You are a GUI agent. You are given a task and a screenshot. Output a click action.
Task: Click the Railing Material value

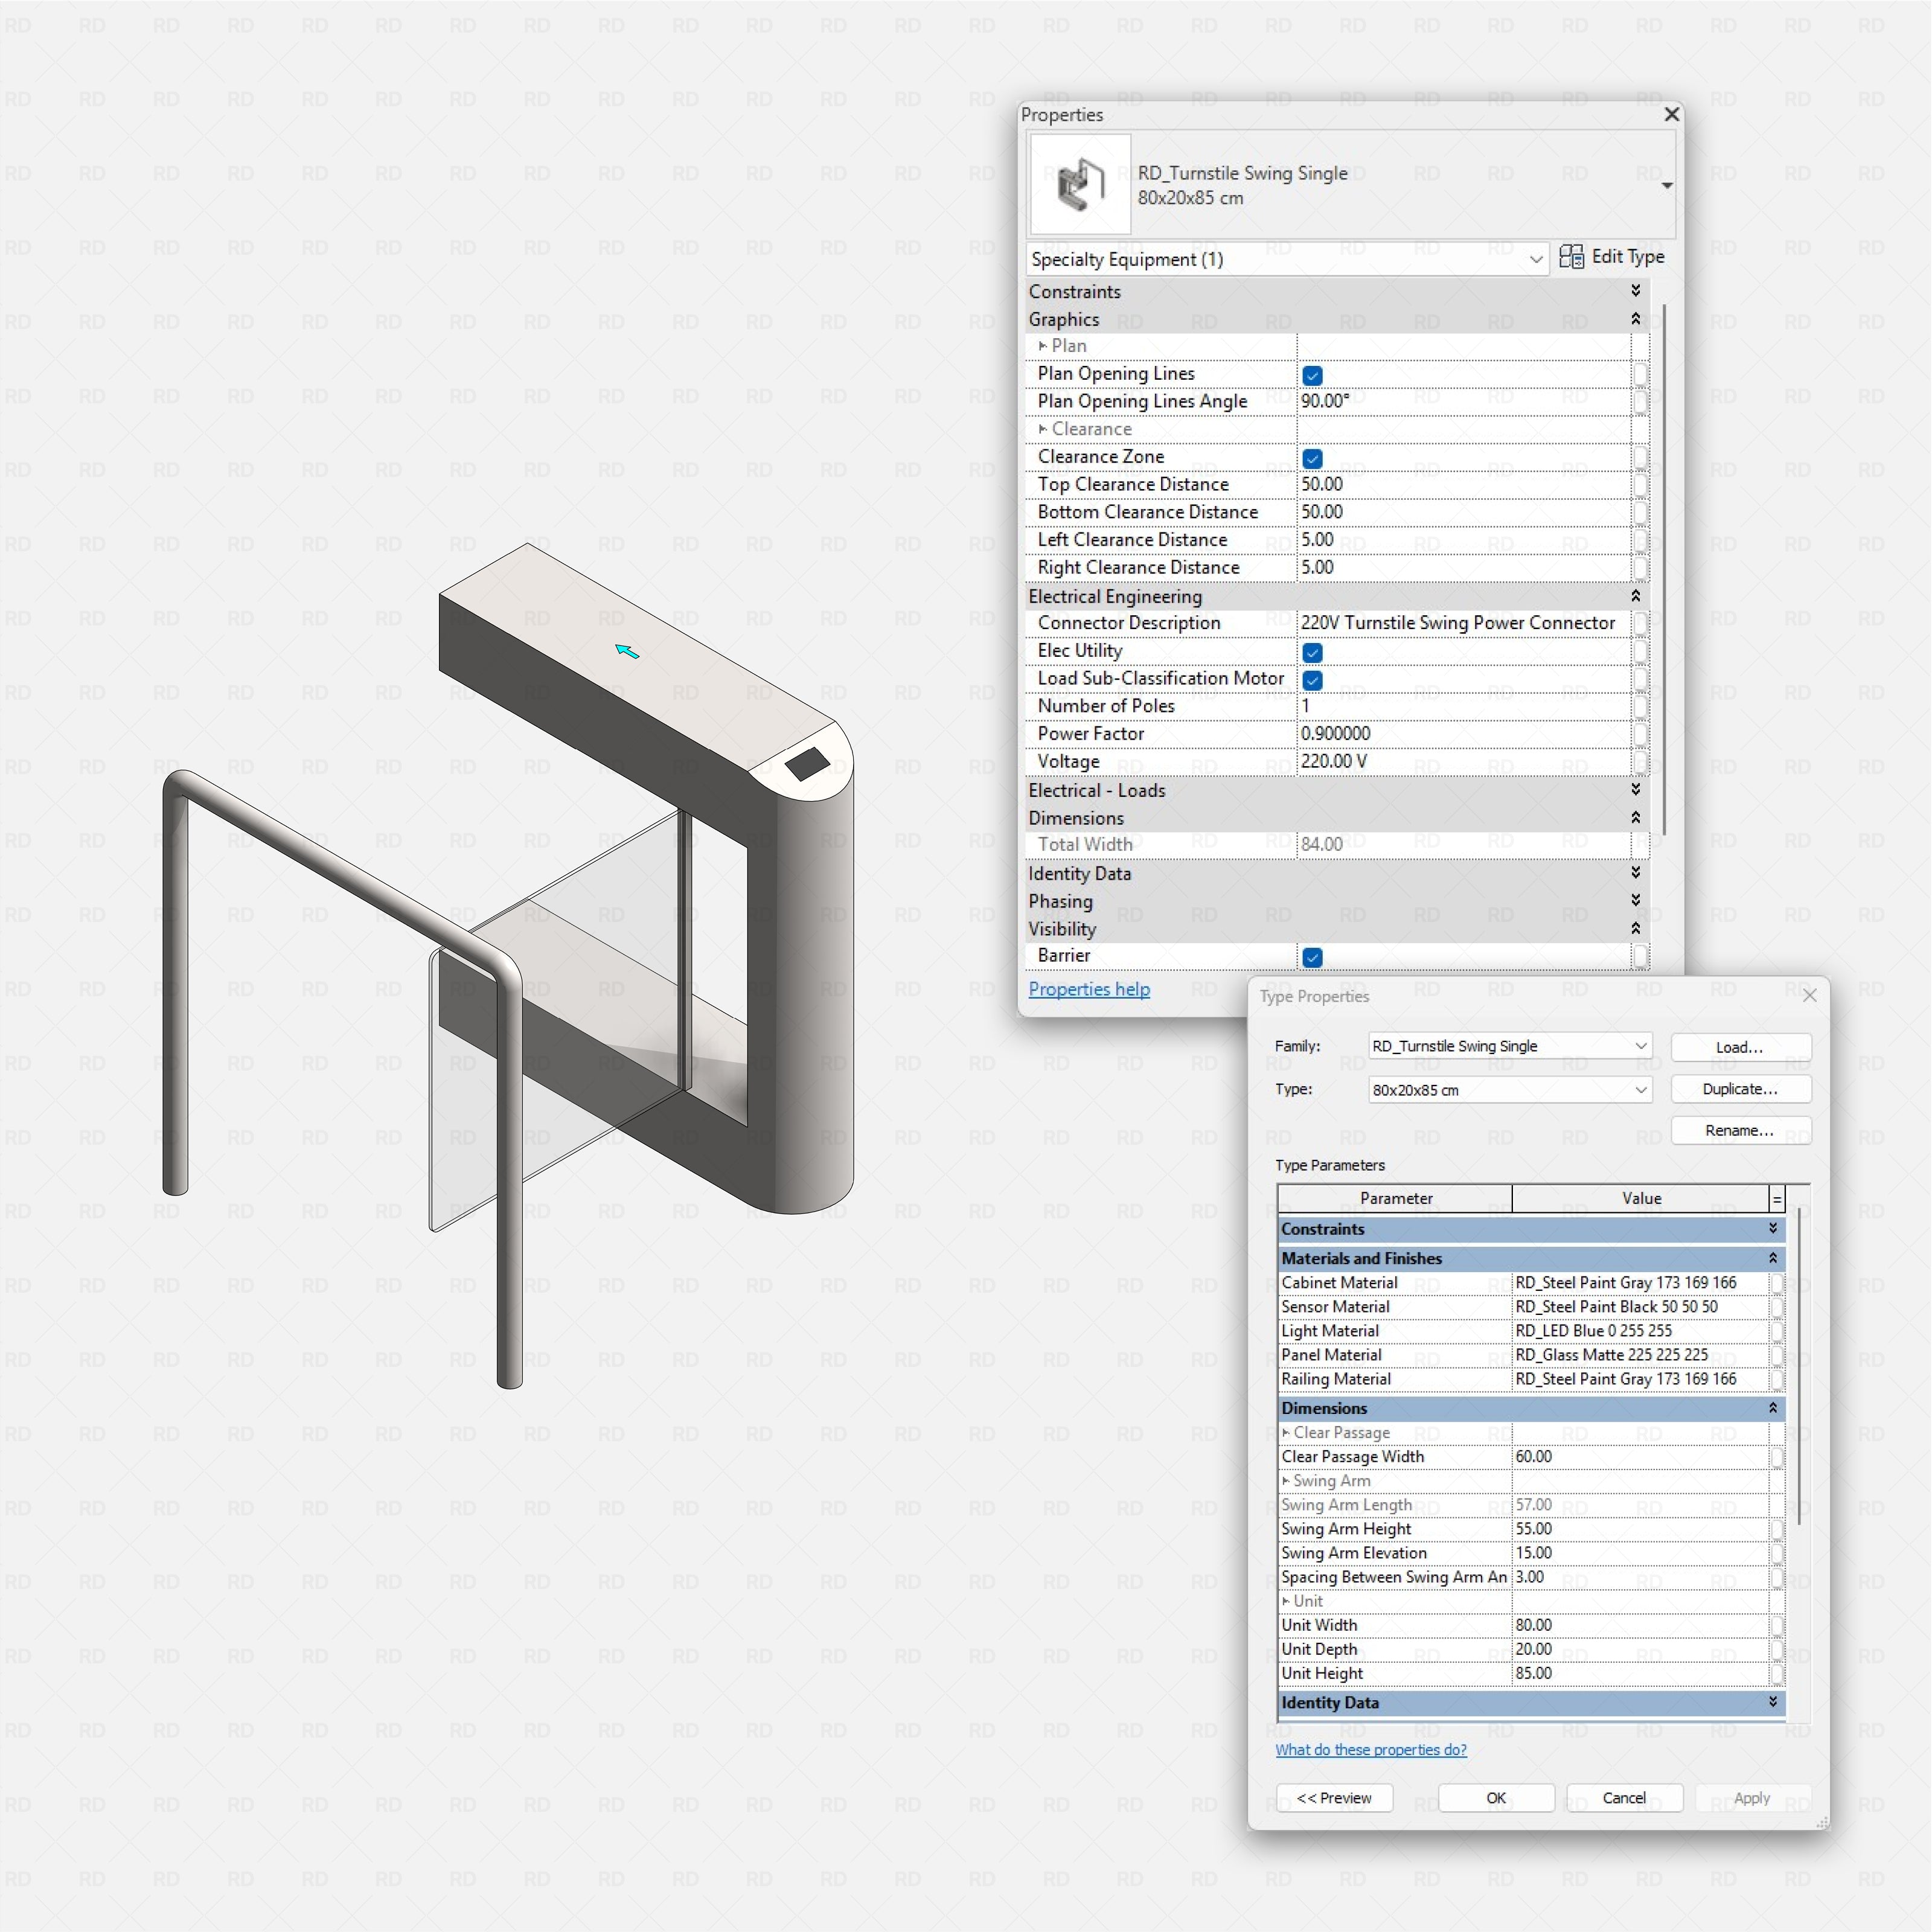point(1641,1379)
